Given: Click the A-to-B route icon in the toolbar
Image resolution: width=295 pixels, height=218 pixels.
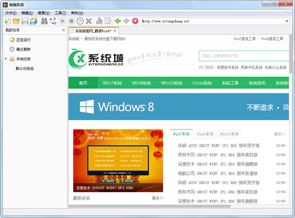Looking at the screenshot, I should coord(53,21).
